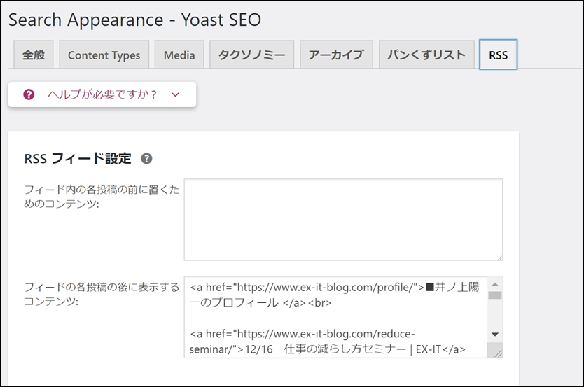Click the scroll down arrow in the textarea

tap(495, 334)
